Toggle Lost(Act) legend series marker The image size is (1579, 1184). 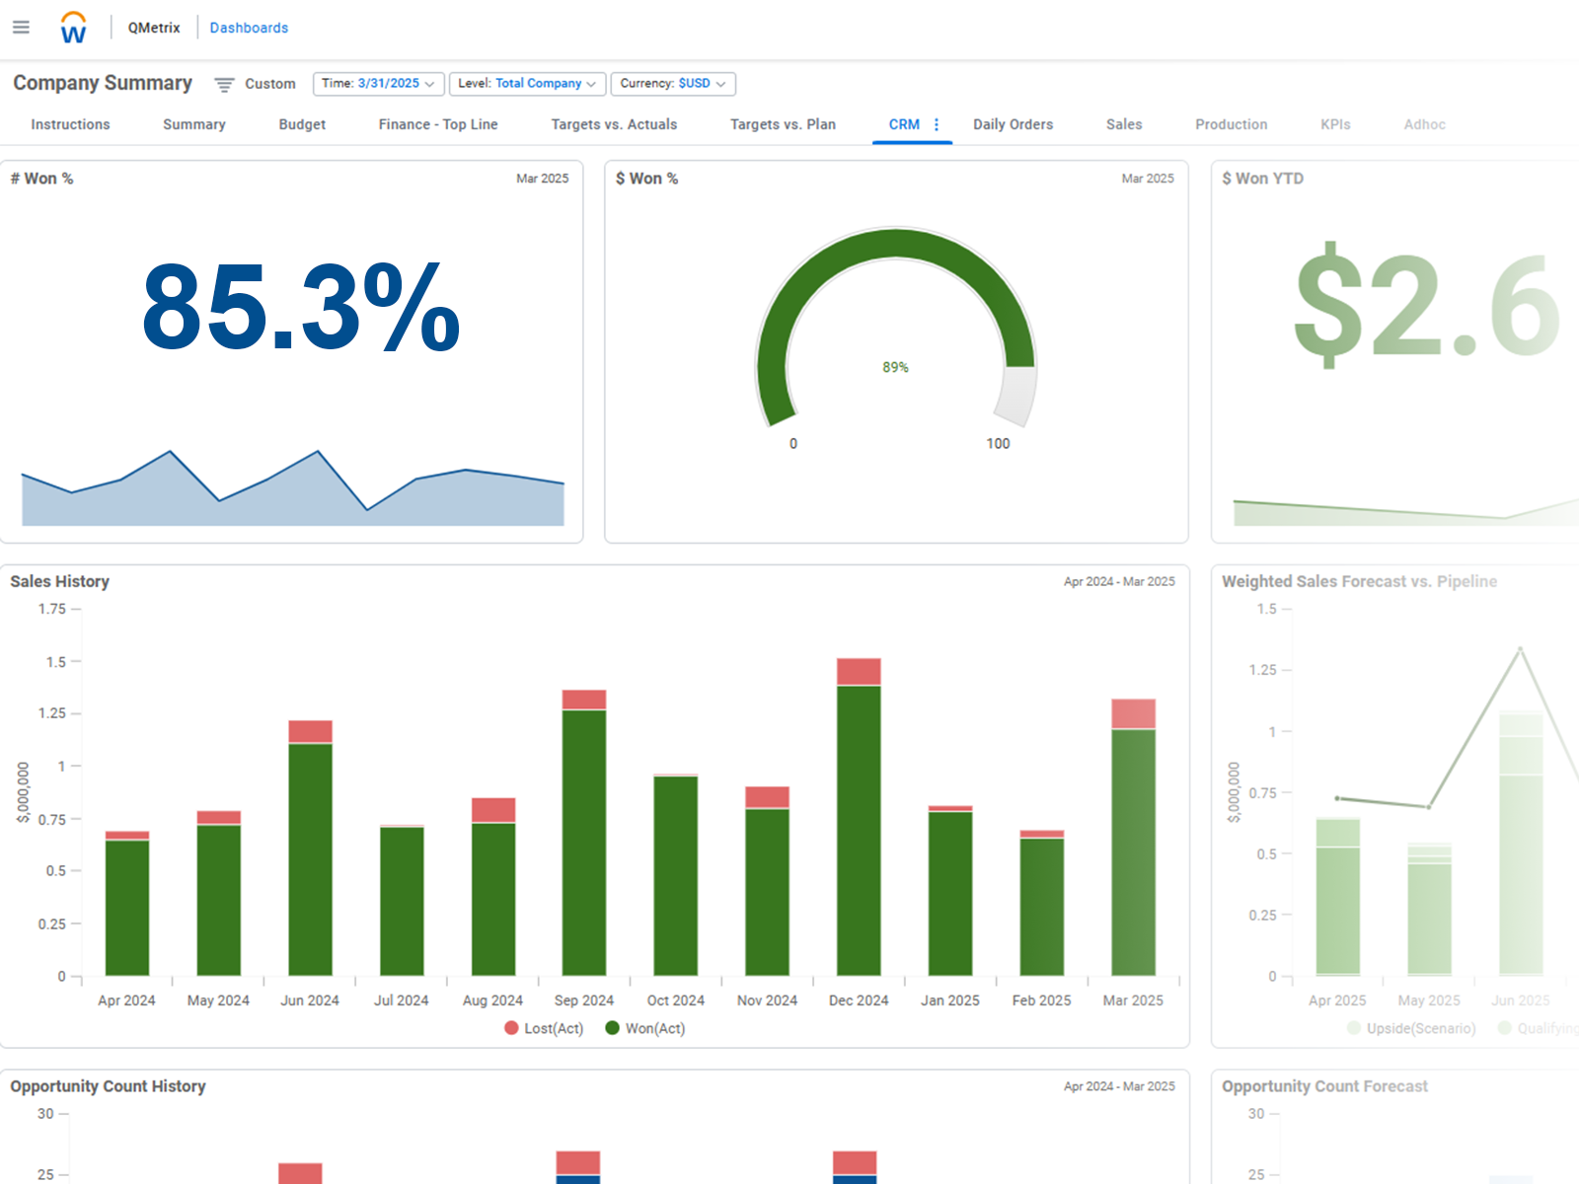[511, 1028]
